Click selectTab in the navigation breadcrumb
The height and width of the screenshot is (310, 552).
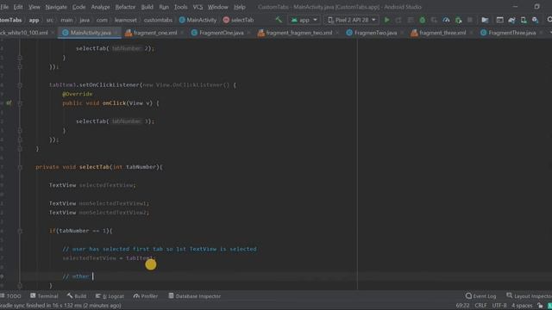pyautogui.click(x=238, y=20)
